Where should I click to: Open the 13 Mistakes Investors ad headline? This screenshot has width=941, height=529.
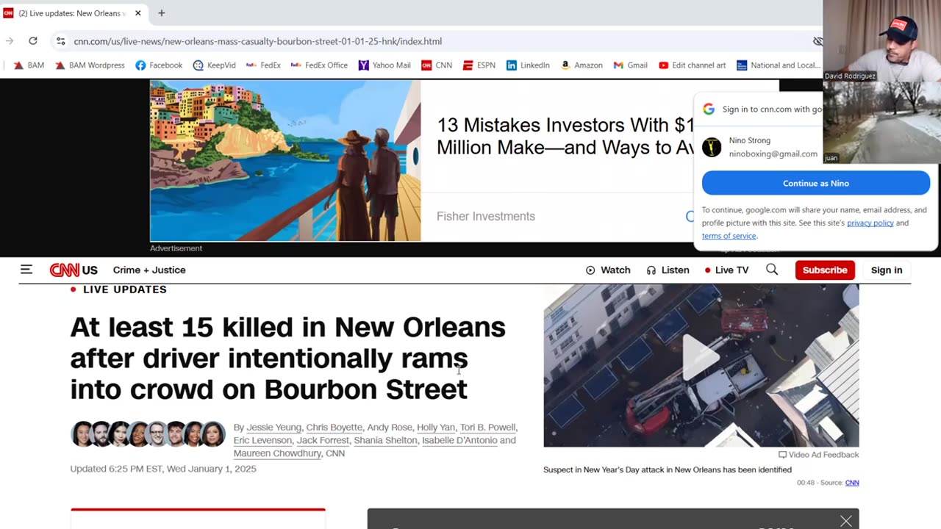[565, 136]
